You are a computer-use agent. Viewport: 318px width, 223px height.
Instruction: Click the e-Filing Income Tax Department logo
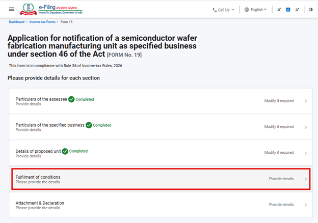click(51, 9)
